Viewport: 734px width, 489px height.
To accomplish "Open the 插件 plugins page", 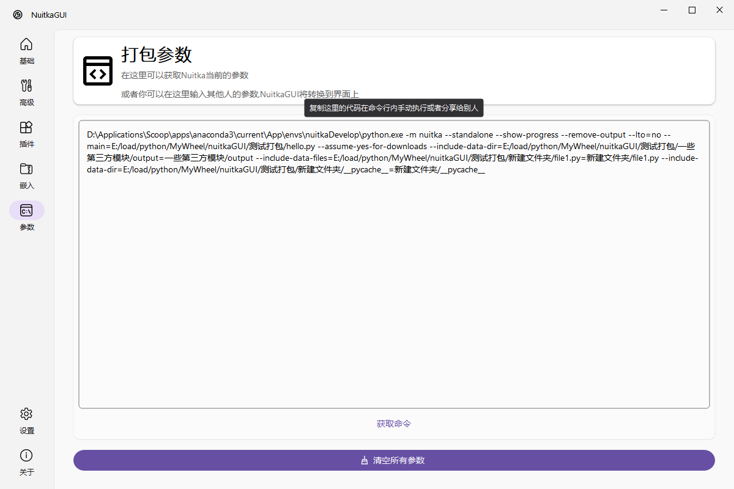I will click(x=27, y=134).
